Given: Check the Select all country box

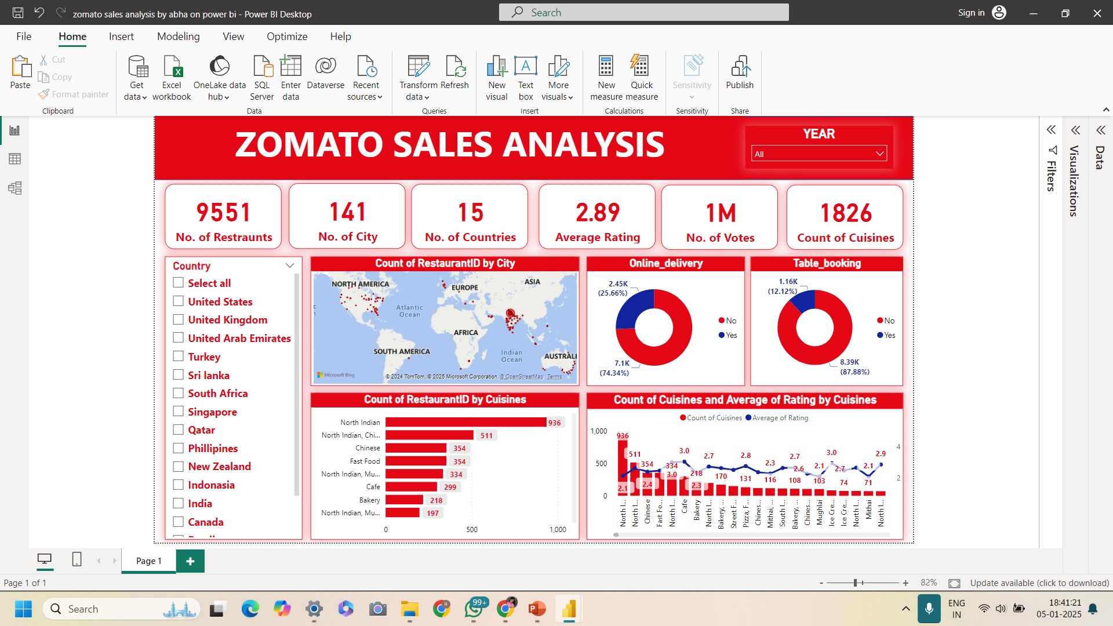Looking at the screenshot, I should click(179, 282).
